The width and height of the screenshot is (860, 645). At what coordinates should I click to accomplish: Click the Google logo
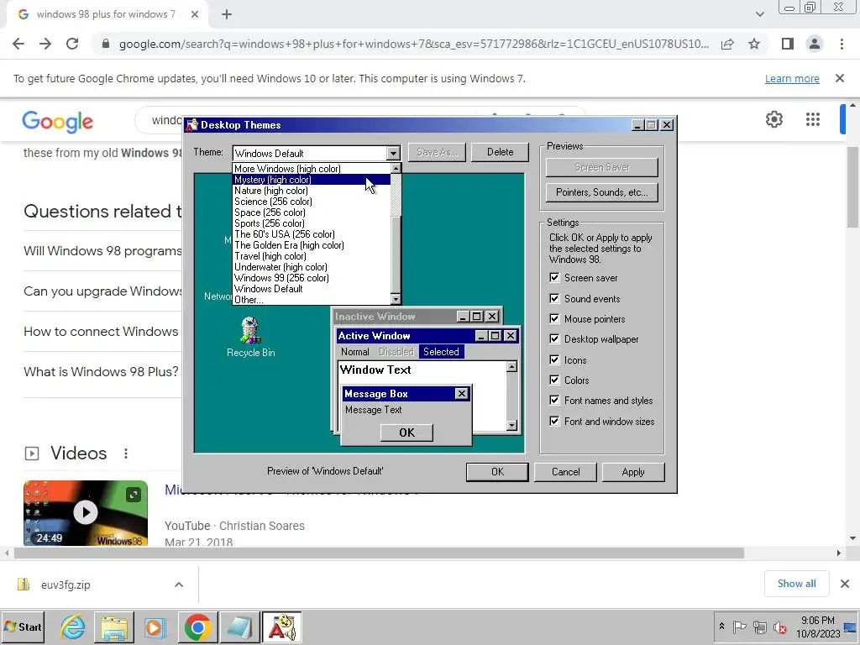[58, 122]
